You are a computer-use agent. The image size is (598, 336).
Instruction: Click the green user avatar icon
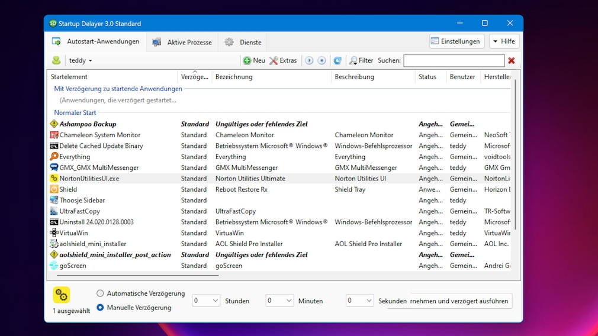click(x=56, y=60)
